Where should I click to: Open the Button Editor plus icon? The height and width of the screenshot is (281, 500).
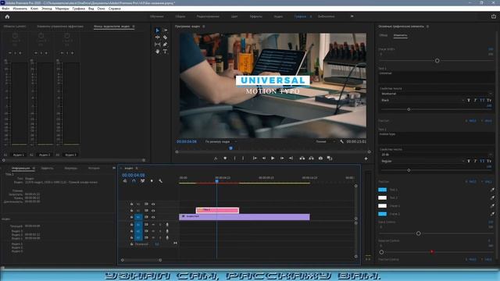tap(366, 158)
